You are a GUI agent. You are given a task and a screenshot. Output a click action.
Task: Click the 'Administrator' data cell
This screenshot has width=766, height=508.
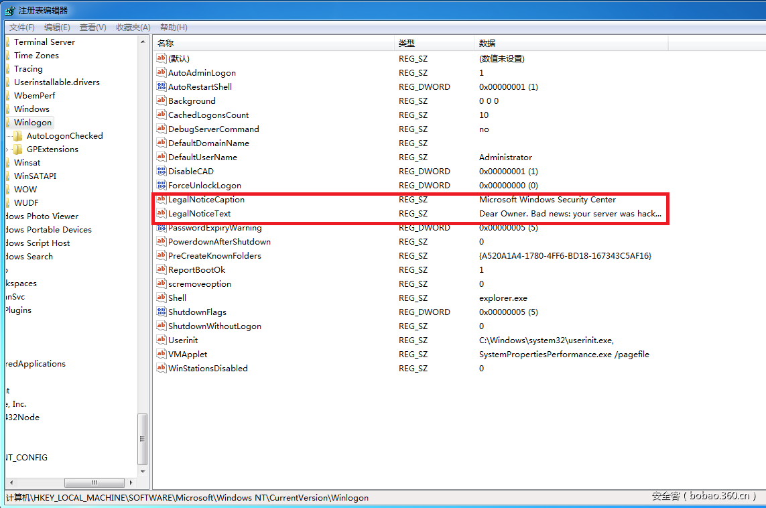coord(505,157)
